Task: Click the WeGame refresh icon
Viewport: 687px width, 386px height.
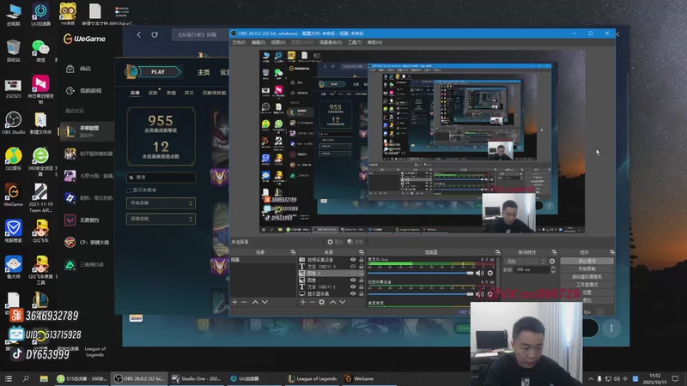Action: [155, 34]
